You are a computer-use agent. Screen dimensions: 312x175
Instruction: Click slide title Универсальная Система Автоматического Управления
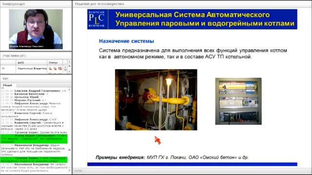205,19
